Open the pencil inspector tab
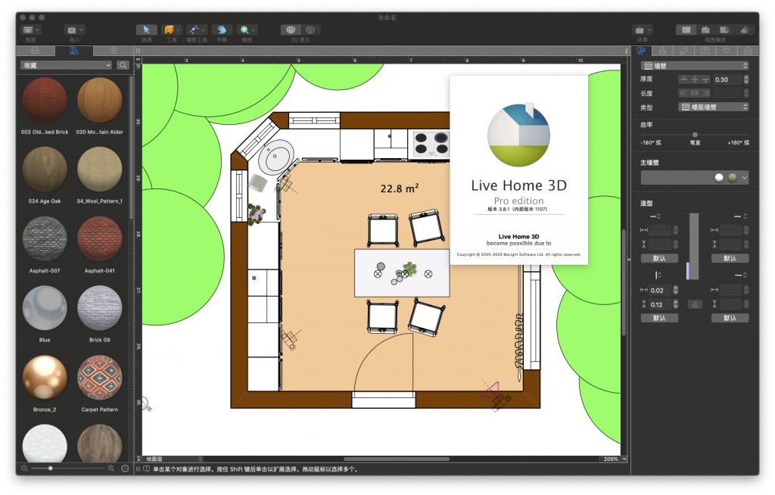775x495 pixels. [683, 51]
